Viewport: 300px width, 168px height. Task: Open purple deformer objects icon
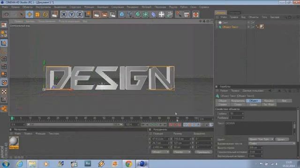pos(153,14)
